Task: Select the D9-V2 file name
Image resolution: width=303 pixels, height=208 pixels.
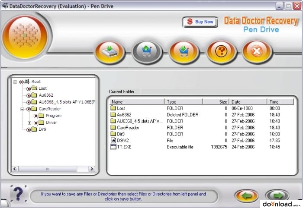Action: click(x=123, y=140)
